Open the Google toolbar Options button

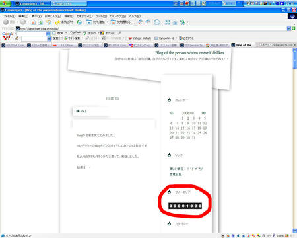pyautogui.click(x=108, y=33)
